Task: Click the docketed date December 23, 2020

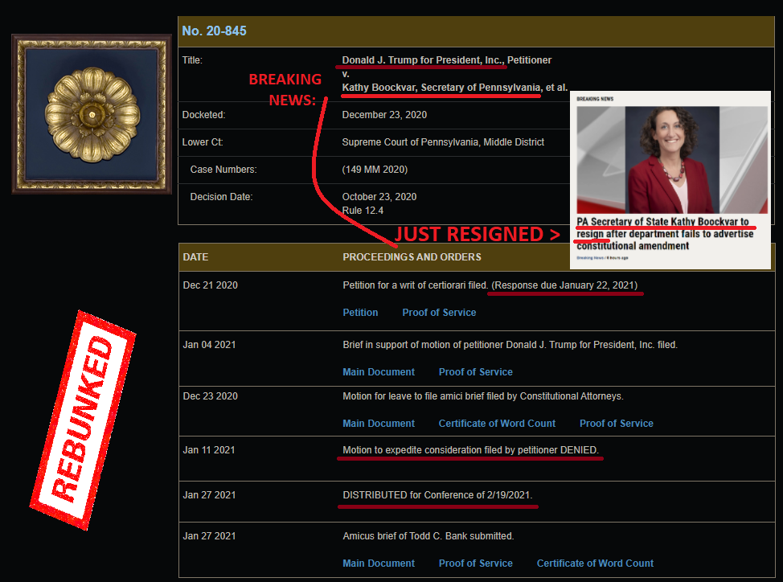Action: (x=384, y=115)
